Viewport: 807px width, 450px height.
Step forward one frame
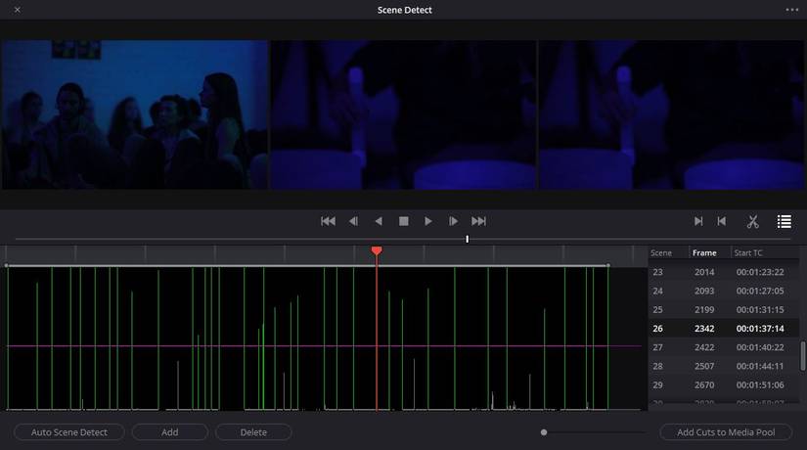point(453,221)
